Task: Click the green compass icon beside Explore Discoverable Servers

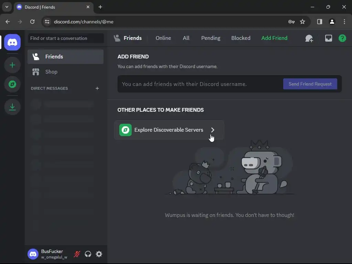Action: pos(125,130)
